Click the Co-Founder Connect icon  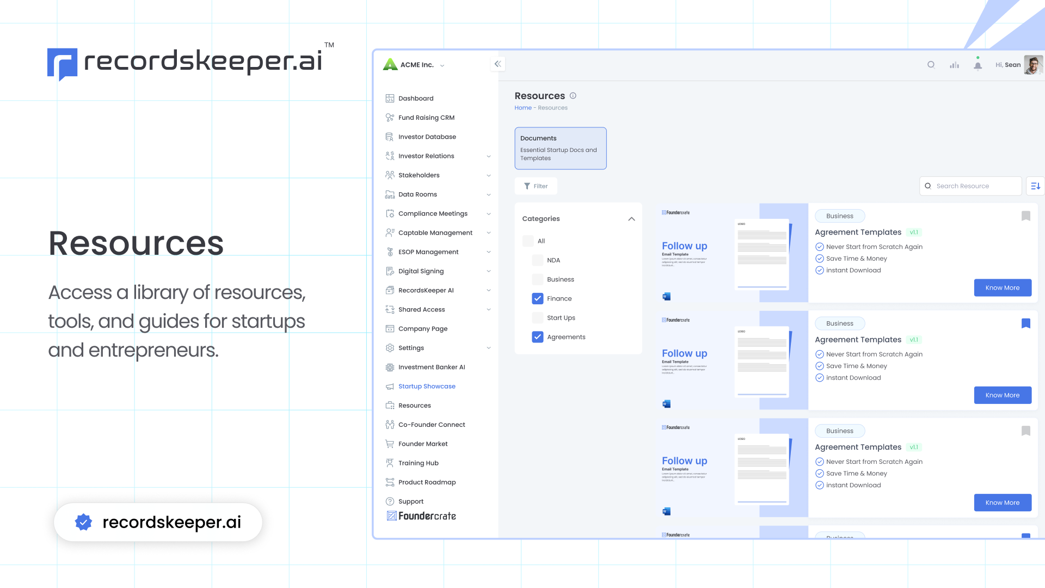pos(390,425)
